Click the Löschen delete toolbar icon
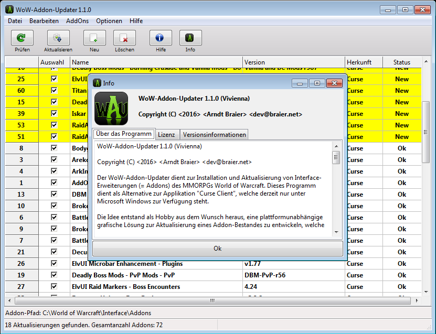The image size is (436, 334). (x=124, y=38)
